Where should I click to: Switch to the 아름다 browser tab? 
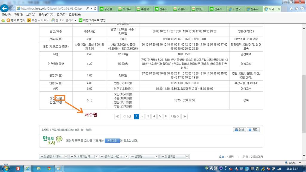(181, 9)
